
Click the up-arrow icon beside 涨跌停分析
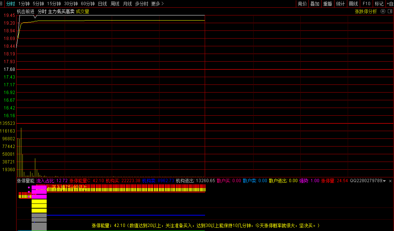383,11
